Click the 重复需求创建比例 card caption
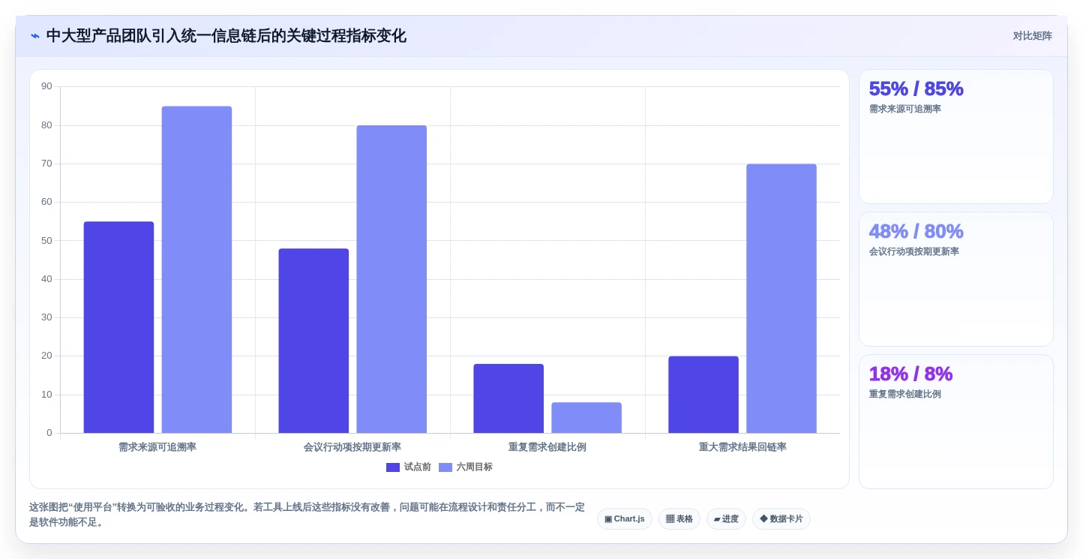The width and height of the screenshot is (1083, 559). click(905, 394)
